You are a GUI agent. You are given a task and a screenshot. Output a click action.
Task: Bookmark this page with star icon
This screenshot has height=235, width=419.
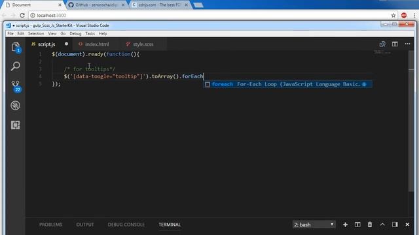point(393,16)
